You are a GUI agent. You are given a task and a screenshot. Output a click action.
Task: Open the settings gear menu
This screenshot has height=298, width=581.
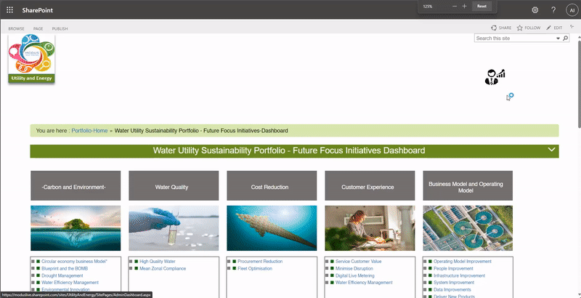pyautogui.click(x=535, y=10)
